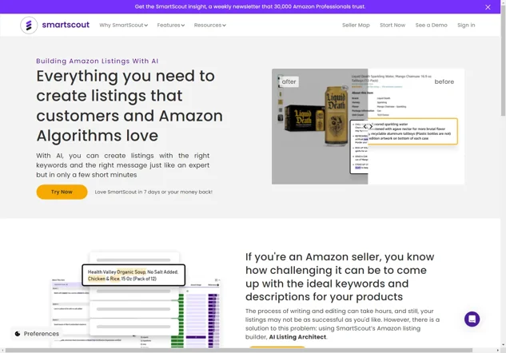506x353 pixels.
Task: Expand the Why SmartScout menu
Action: (123, 25)
